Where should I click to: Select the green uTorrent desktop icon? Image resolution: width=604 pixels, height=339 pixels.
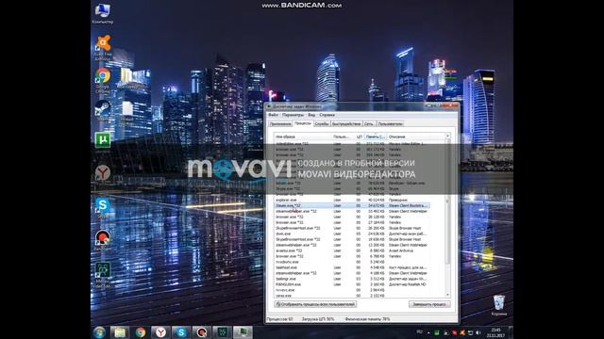[103, 140]
